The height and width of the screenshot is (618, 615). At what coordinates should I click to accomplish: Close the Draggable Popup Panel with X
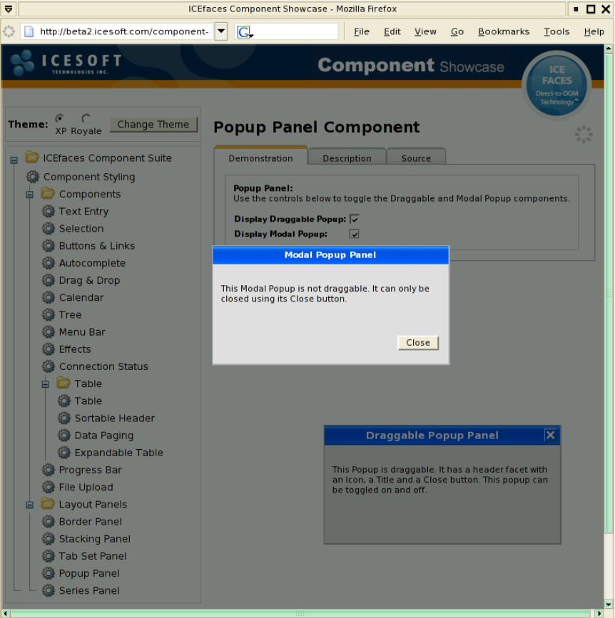[550, 435]
